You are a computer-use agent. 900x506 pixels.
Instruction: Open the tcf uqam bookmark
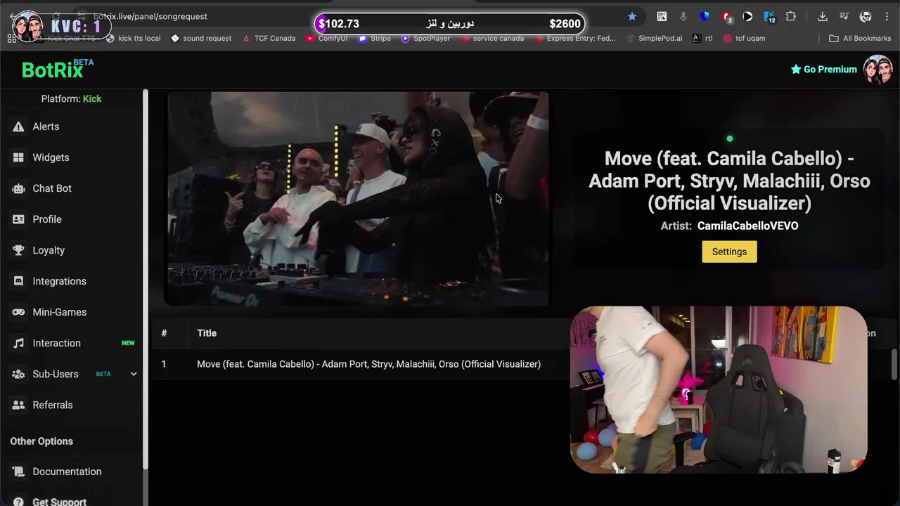(744, 38)
